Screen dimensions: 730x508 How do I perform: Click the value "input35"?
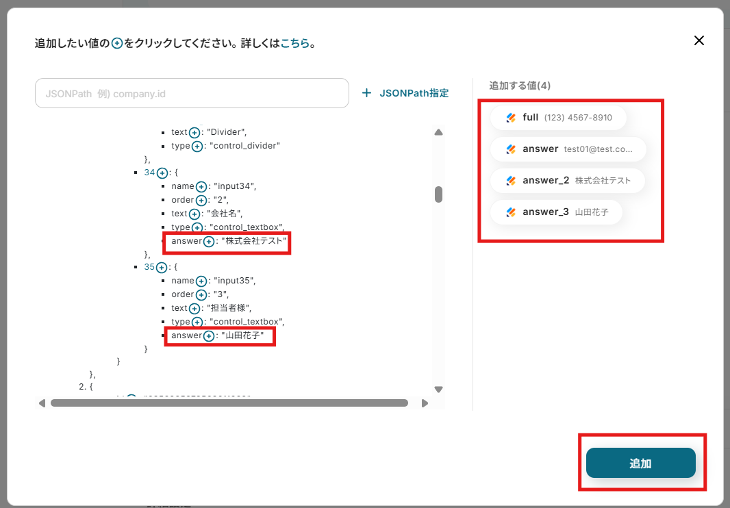pos(234,281)
